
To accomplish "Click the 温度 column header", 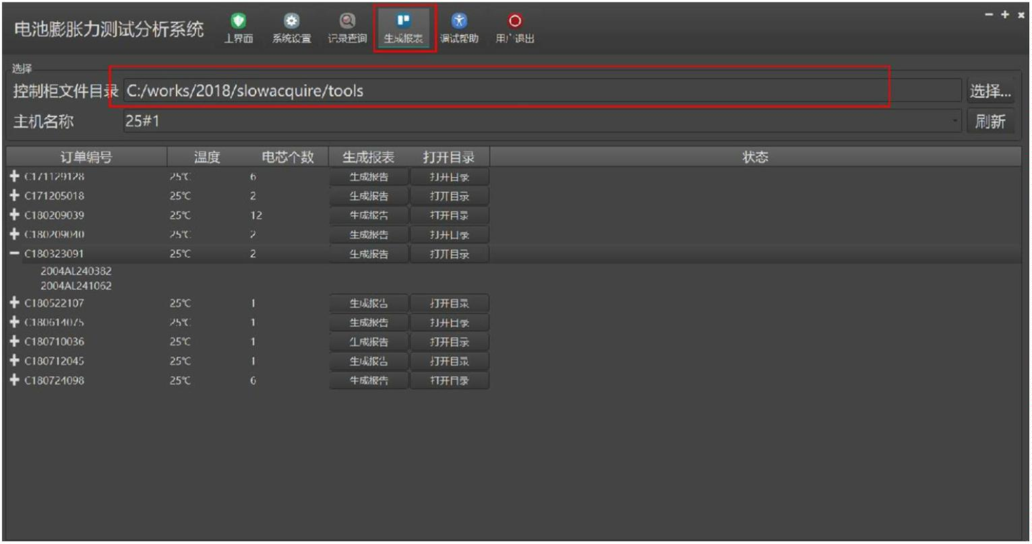I will (207, 158).
